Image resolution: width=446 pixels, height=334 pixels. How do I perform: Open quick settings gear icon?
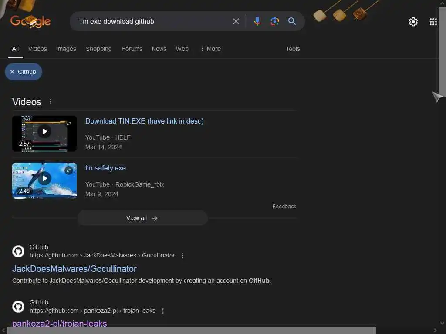[x=413, y=22]
